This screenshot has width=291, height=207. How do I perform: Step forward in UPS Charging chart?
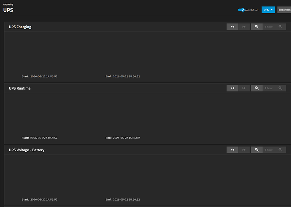244,27
